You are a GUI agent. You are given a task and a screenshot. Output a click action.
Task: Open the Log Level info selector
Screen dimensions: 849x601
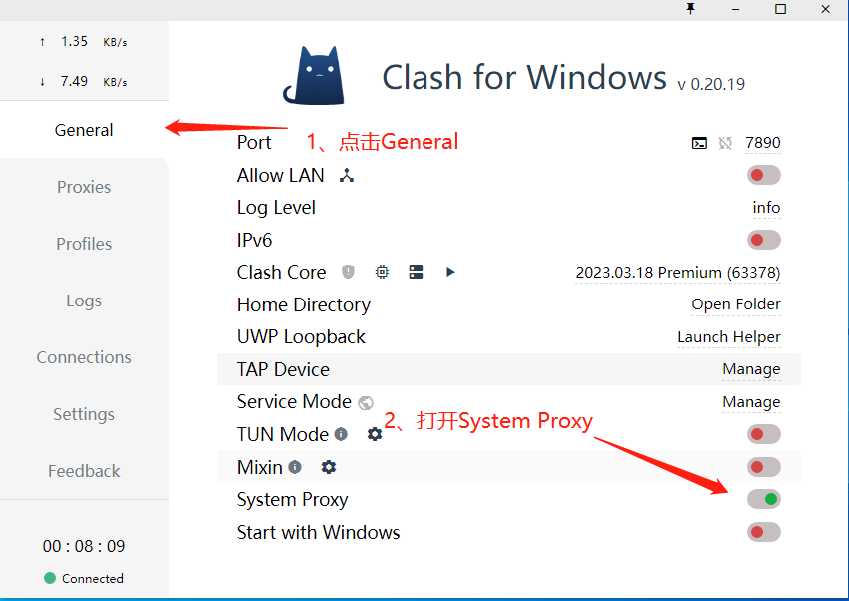click(766, 208)
